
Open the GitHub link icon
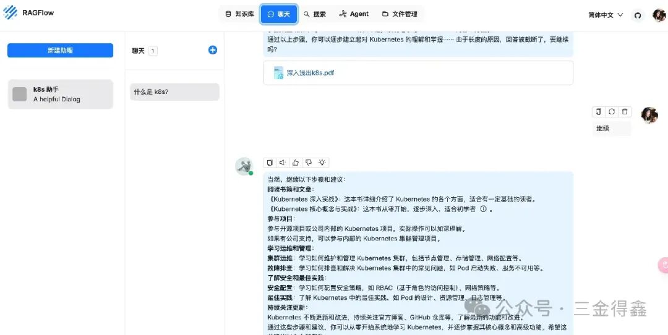tap(638, 15)
